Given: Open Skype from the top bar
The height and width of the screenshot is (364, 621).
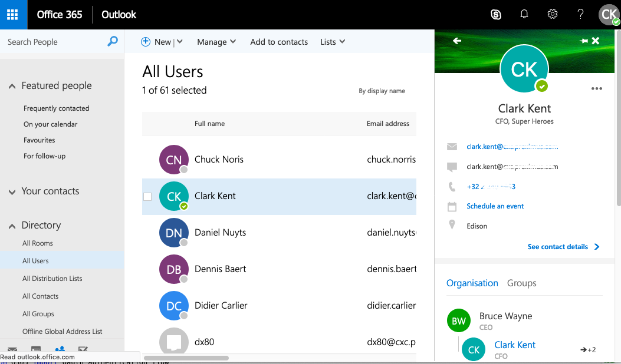Looking at the screenshot, I should (x=496, y=15).
